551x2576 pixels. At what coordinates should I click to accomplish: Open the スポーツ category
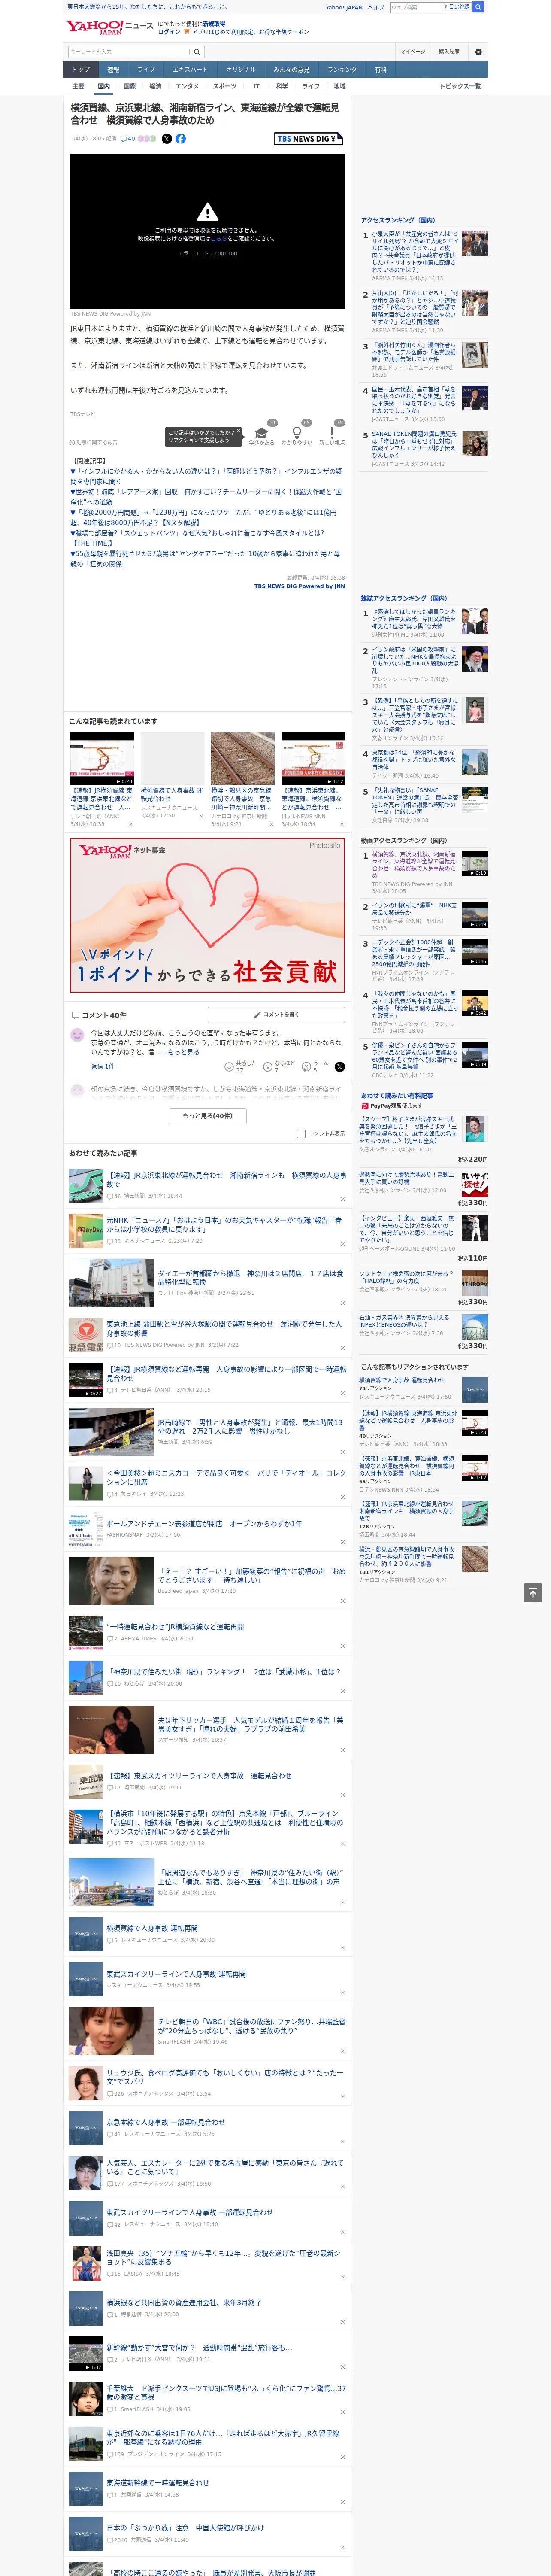click(225, 86)
